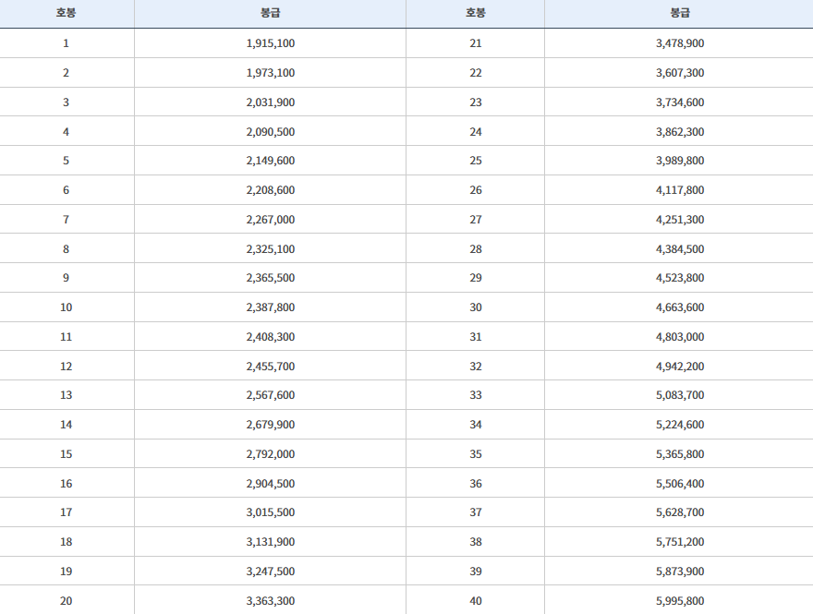Click the amount 2,792,000
Viewport: 813px width, 614px height.
(270, 454)
